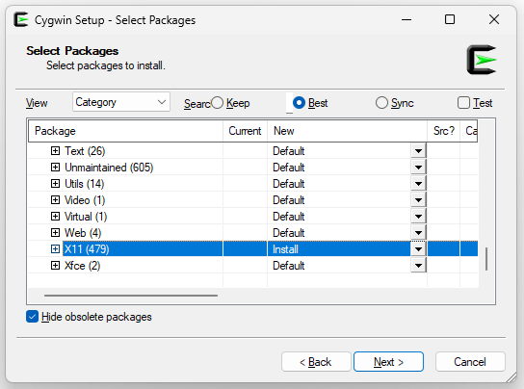Expand the Web (4) plus icon
The height and width of the screenshot is (389, 524).
pyautogui.click(x=55, y=233)
